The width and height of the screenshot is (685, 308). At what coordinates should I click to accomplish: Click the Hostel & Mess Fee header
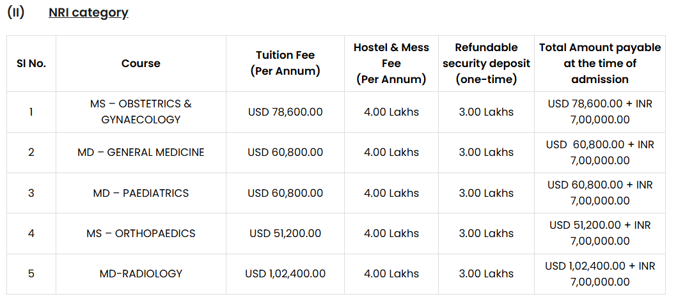coord(391,63)
